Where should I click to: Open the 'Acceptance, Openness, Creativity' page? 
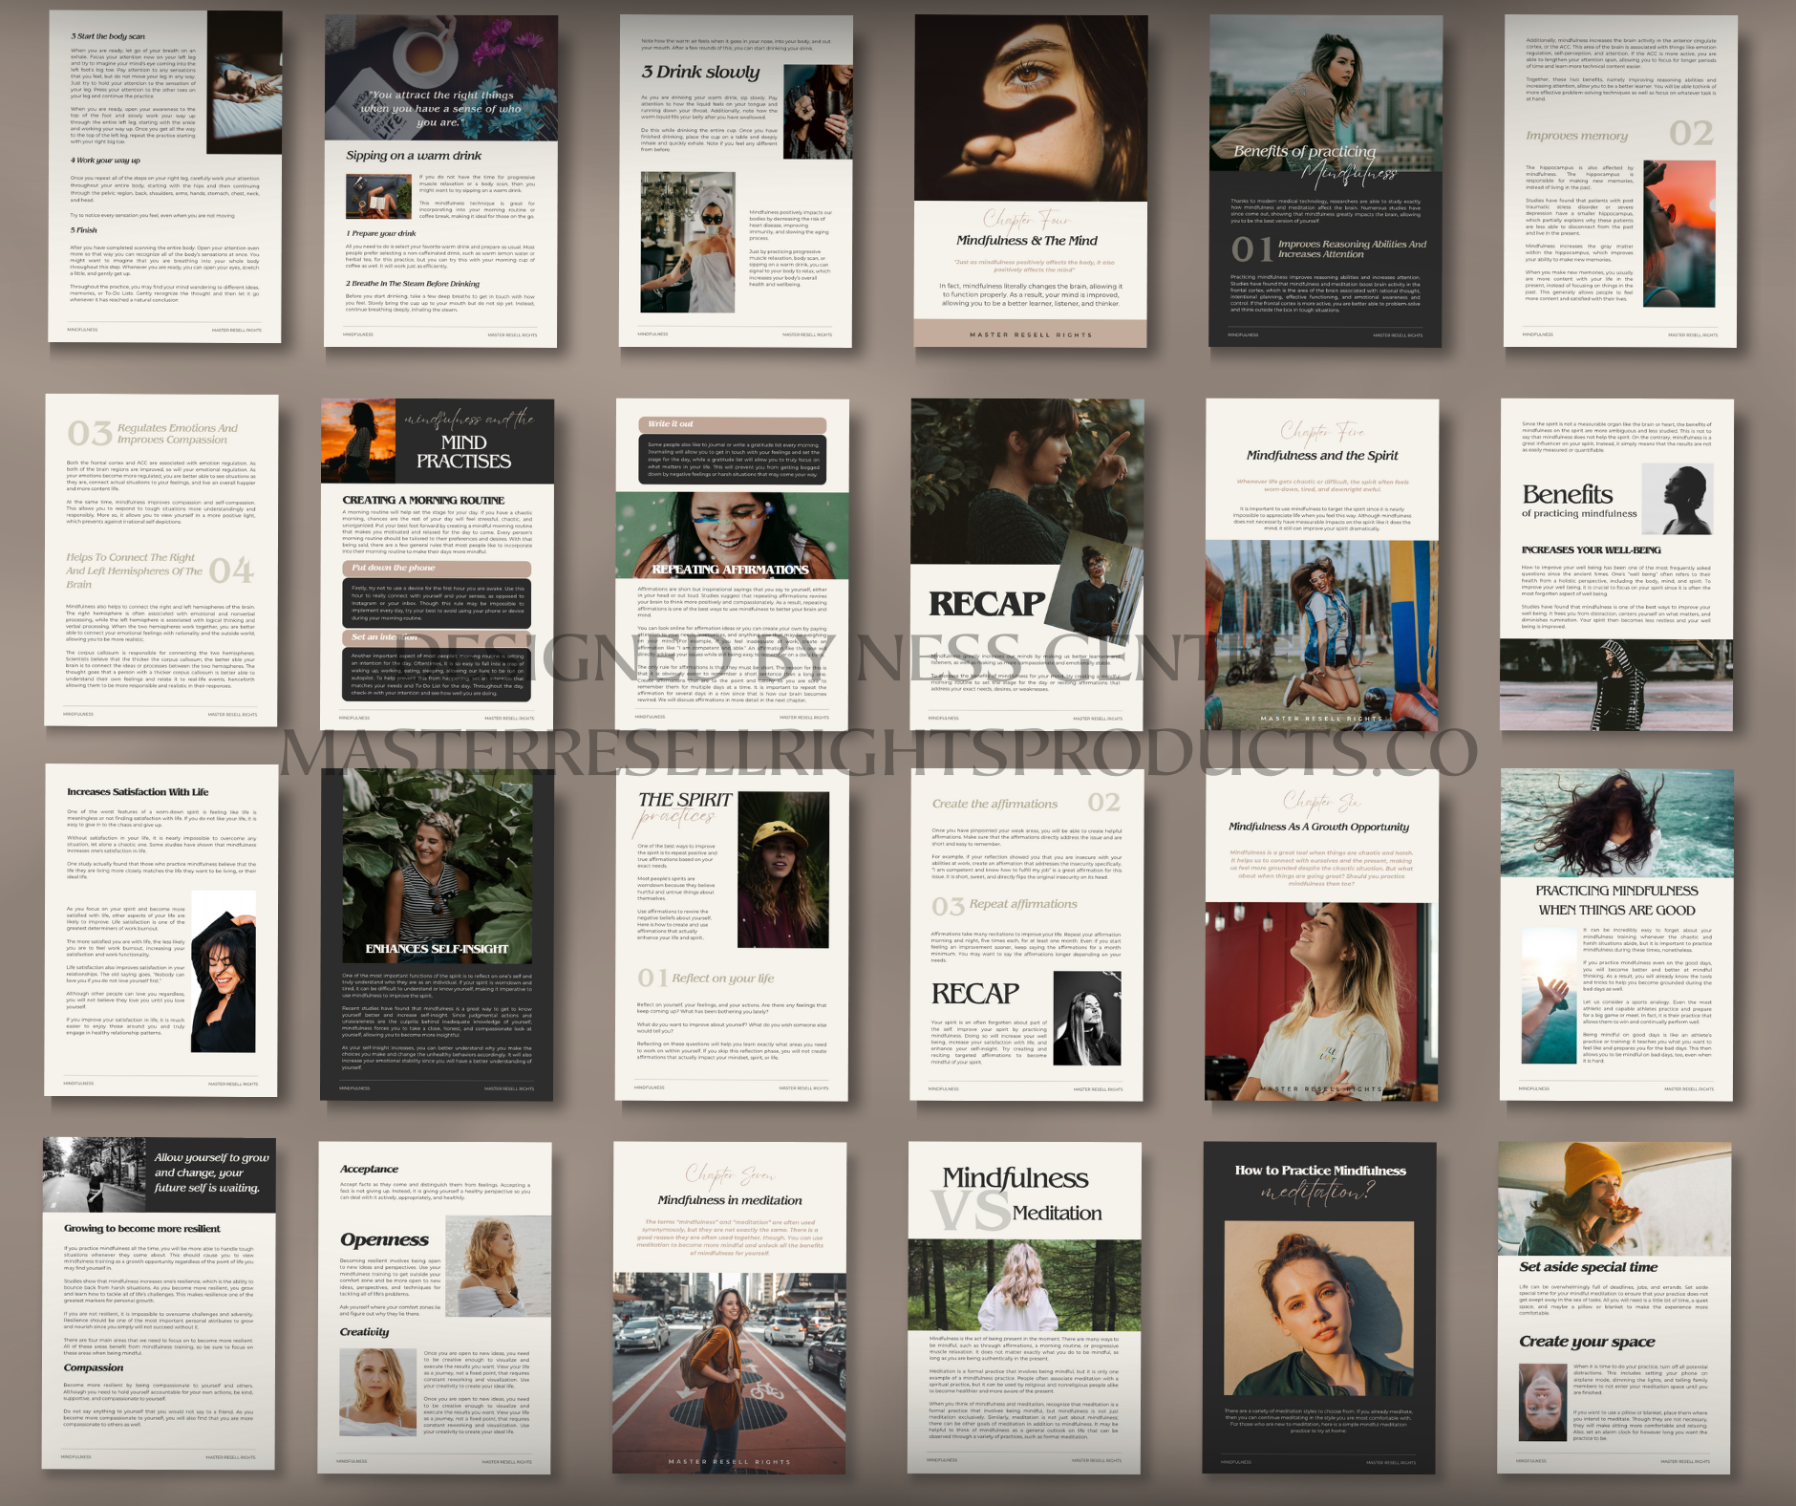coord(434,1307)
